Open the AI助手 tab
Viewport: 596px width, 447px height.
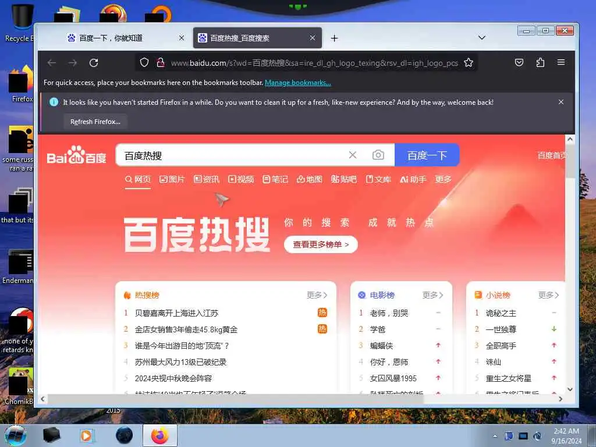[x=413, y=179]
